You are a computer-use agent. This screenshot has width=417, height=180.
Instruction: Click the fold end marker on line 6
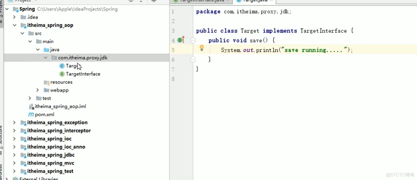193,59
